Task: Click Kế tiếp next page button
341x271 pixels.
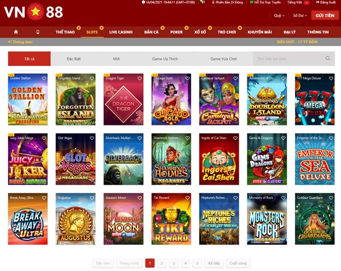Action: tap(214, 263)
